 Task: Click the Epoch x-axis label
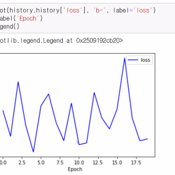click(x=75, y=169)
